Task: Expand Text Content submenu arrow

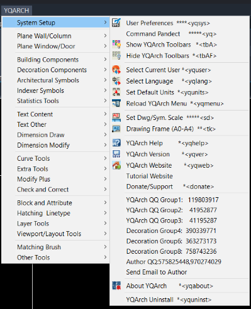Action: pos(105,114)
